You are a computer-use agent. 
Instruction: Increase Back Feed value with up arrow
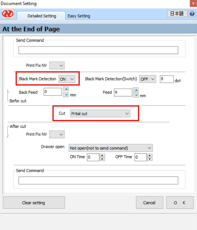click(x=66, y=89)
